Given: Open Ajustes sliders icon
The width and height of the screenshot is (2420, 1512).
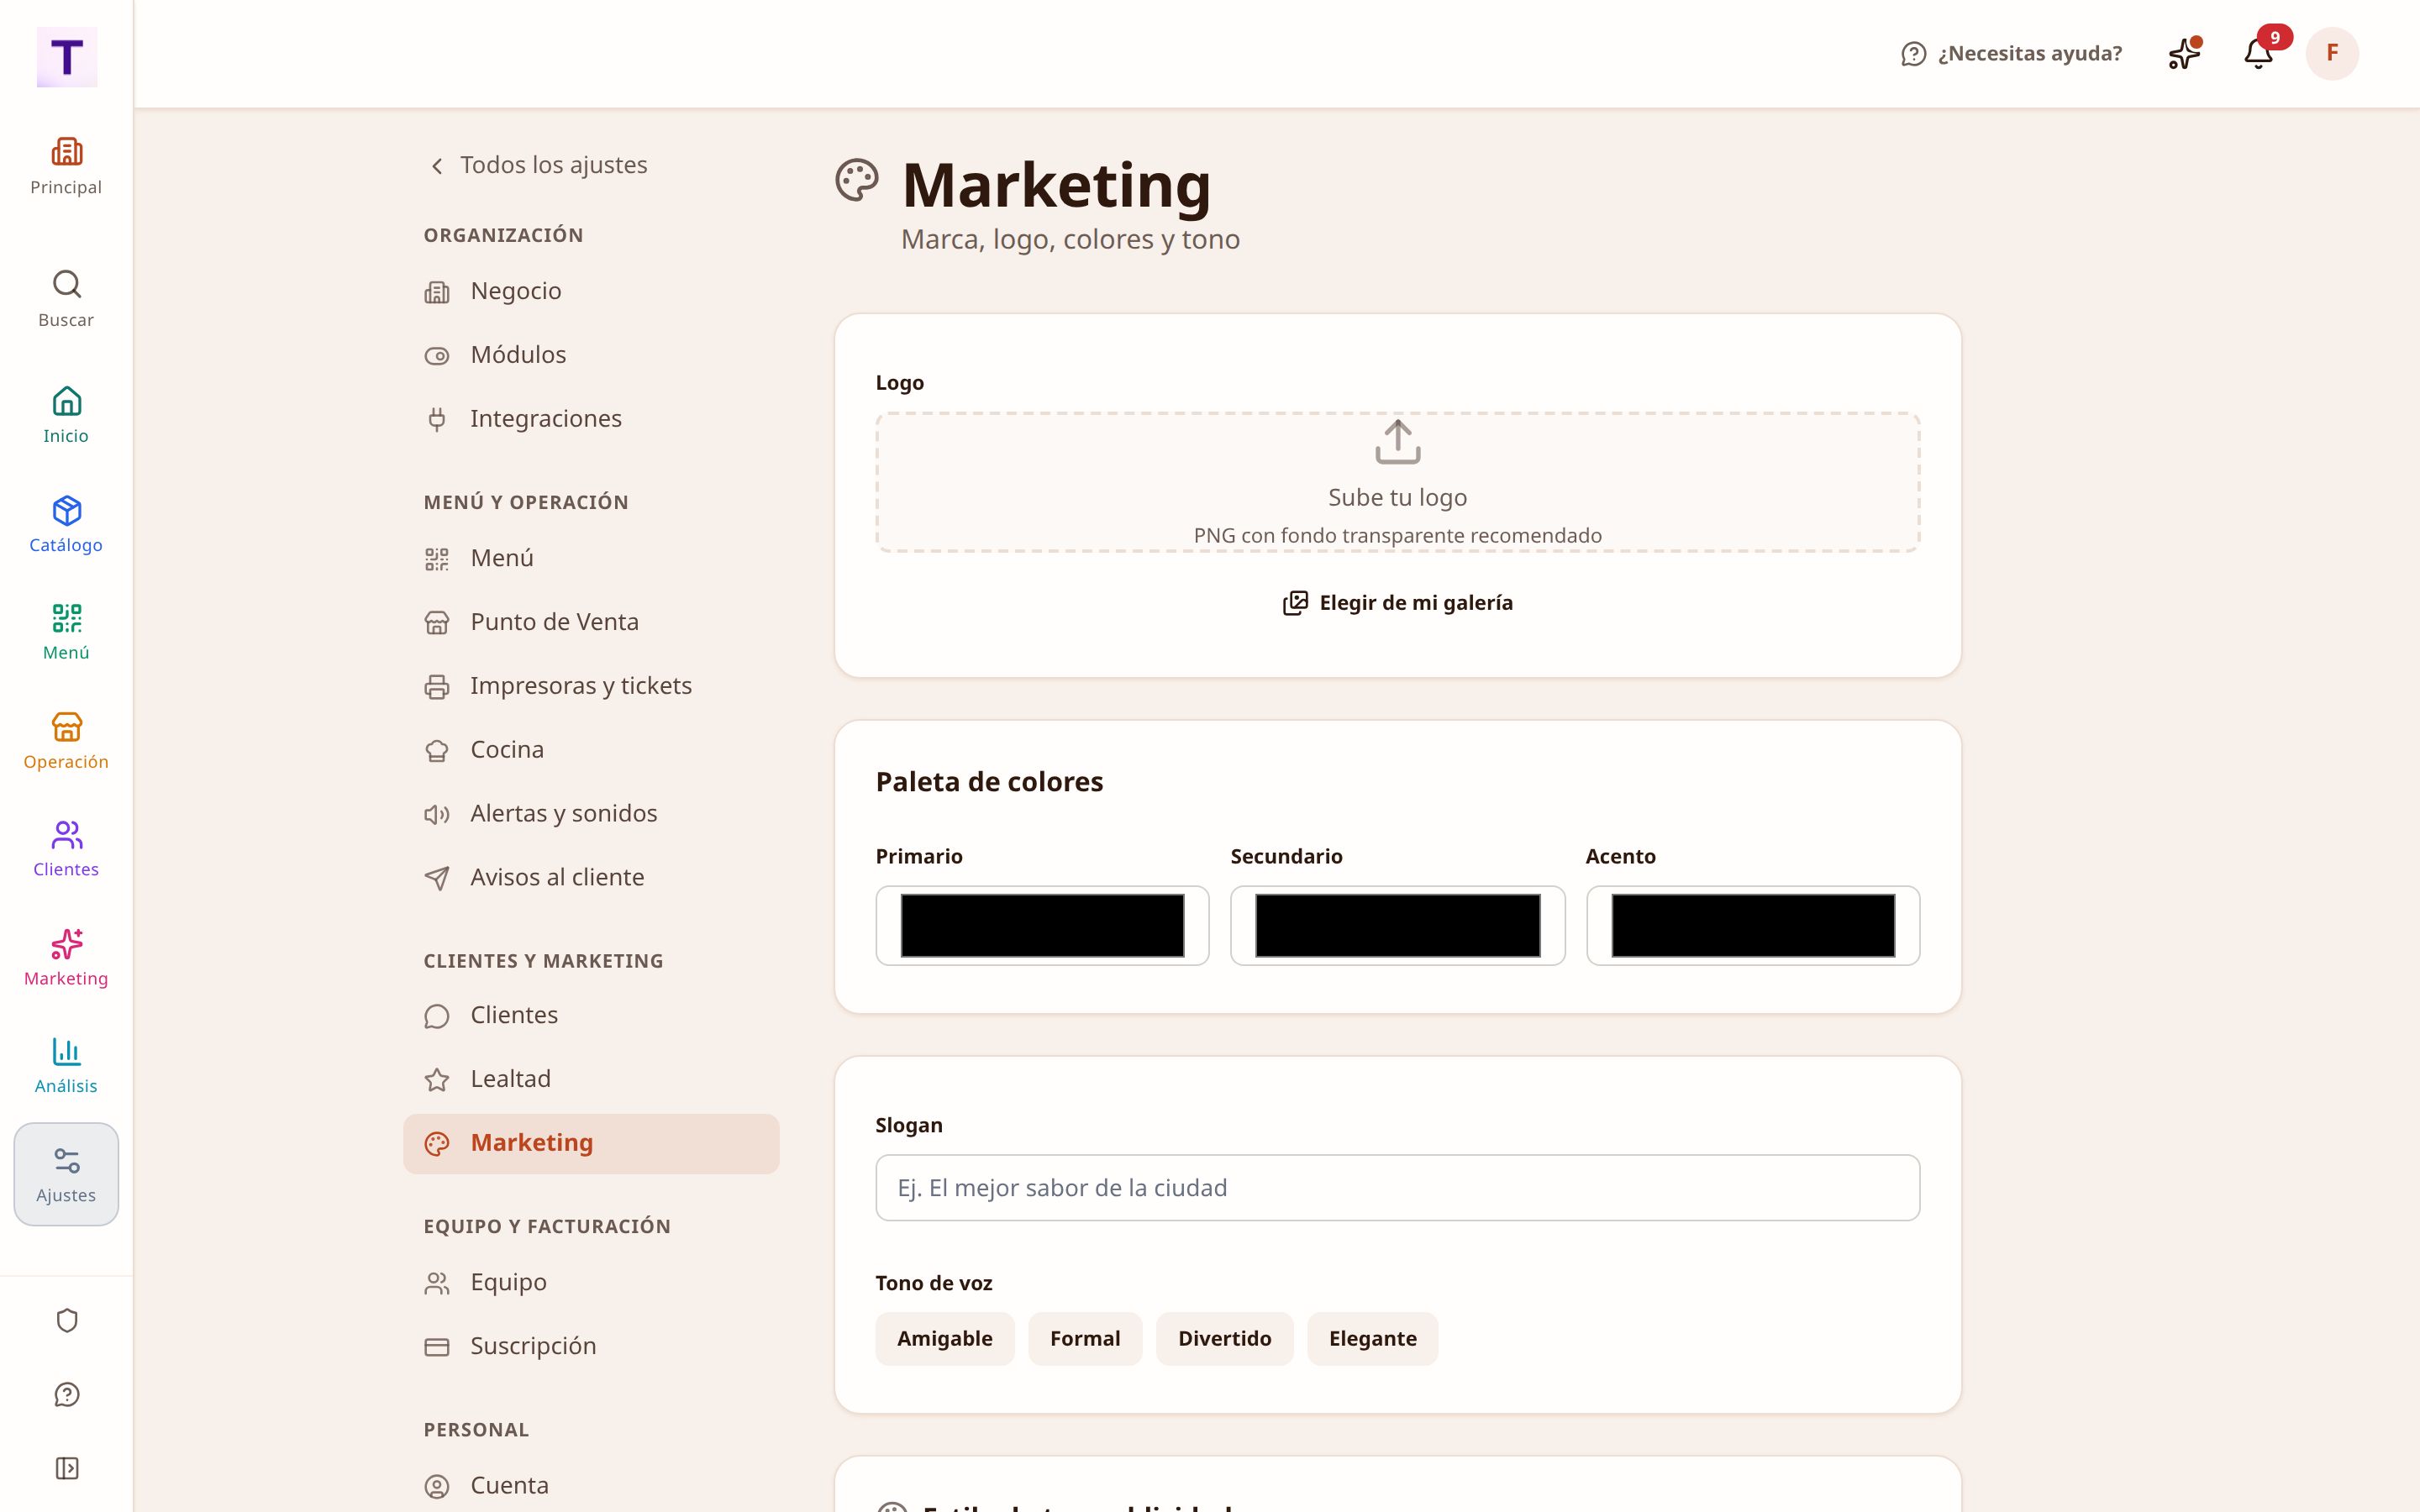Looking at the screenshot, I should click(66, 1174).
